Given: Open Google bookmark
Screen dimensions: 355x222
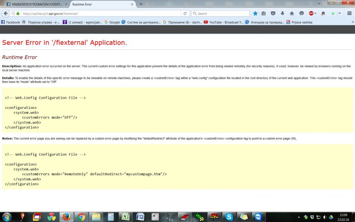Looking at the screenshot, I should tap(112, 22).
